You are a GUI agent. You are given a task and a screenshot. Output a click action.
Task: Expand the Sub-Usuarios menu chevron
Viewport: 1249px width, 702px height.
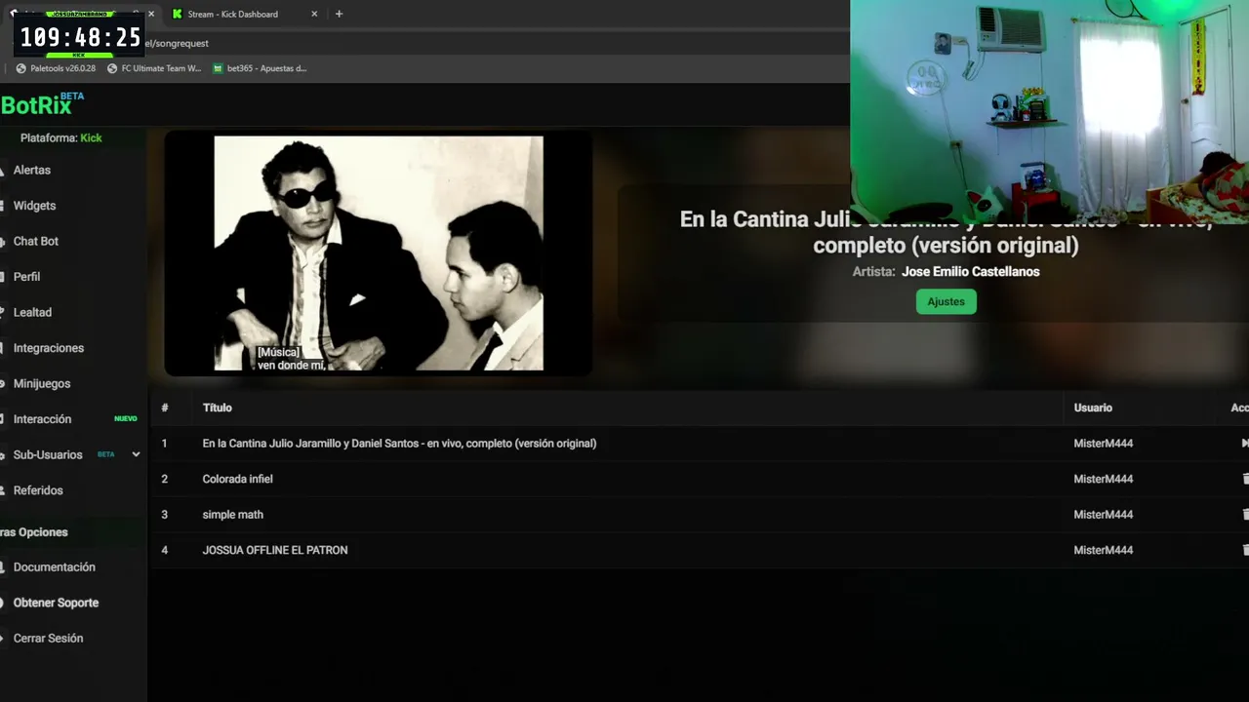(x=136, y=454)
